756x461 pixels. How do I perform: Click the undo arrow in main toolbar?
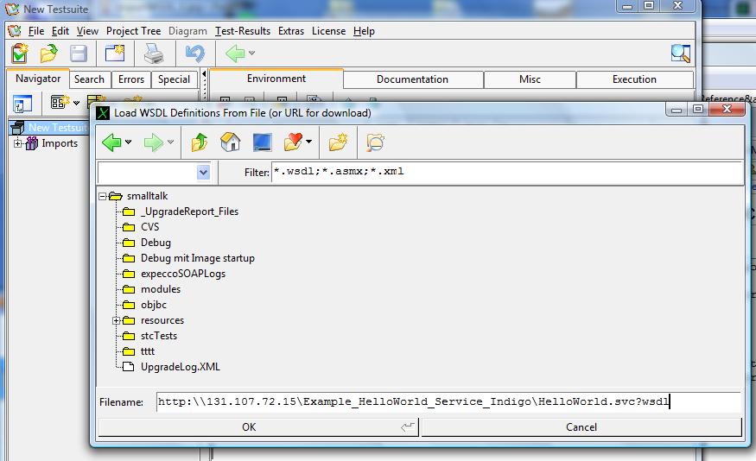[x=194, y=54]
